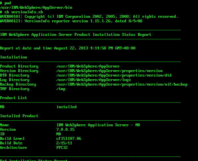Select the build level 'cf151107.06'
The image size is (198, 161).
(x=69, y=139)
